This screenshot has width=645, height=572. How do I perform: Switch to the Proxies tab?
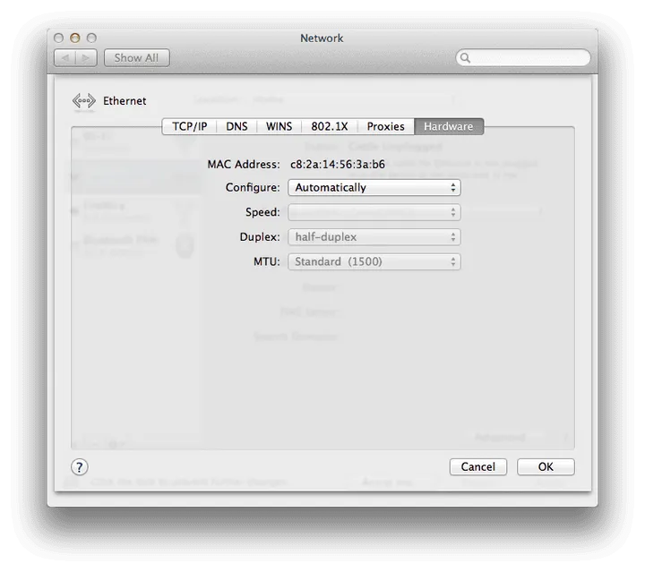[x=385, y=126]
